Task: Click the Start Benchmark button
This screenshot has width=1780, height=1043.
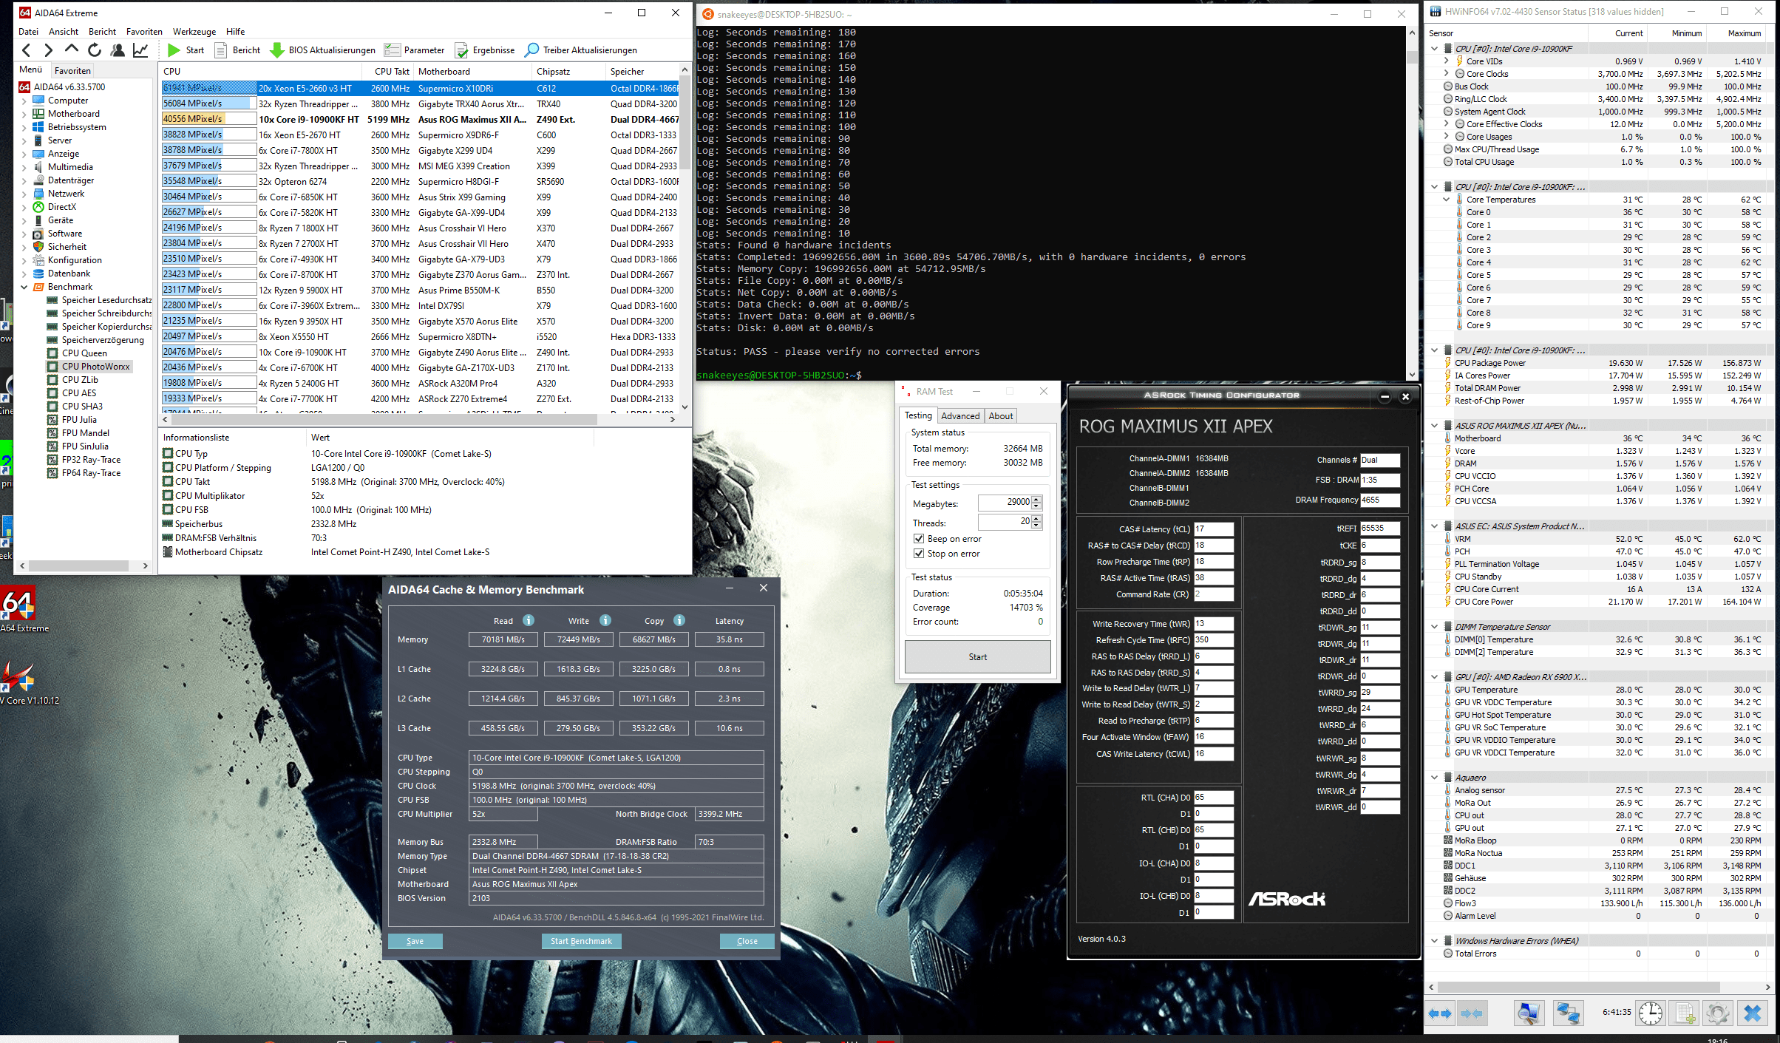Action: (581, 941)
